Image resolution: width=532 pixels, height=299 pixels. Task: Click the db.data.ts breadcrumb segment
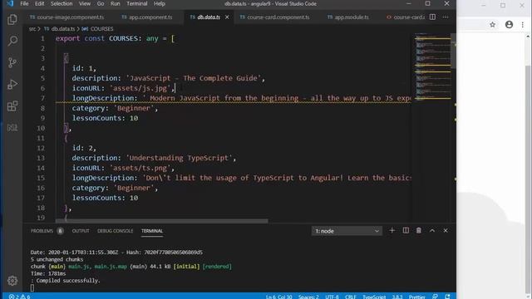(63, 29)
